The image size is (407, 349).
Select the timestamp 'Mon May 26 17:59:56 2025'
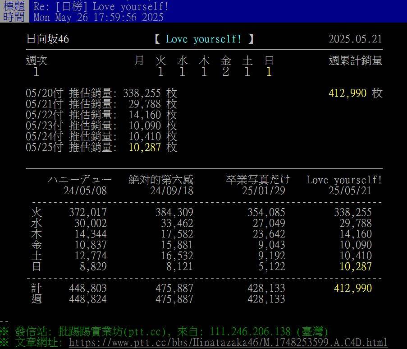pyautogui.click(x=98, y=17)
